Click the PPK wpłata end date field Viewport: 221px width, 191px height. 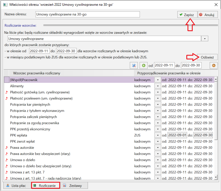203,135
